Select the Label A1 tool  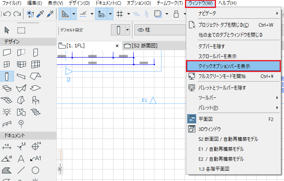coord(35,159)
